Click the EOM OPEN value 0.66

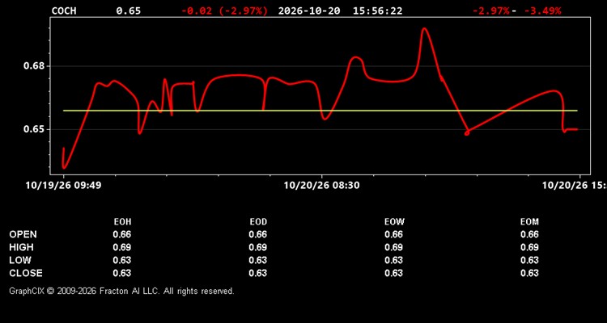coord(529,234)
